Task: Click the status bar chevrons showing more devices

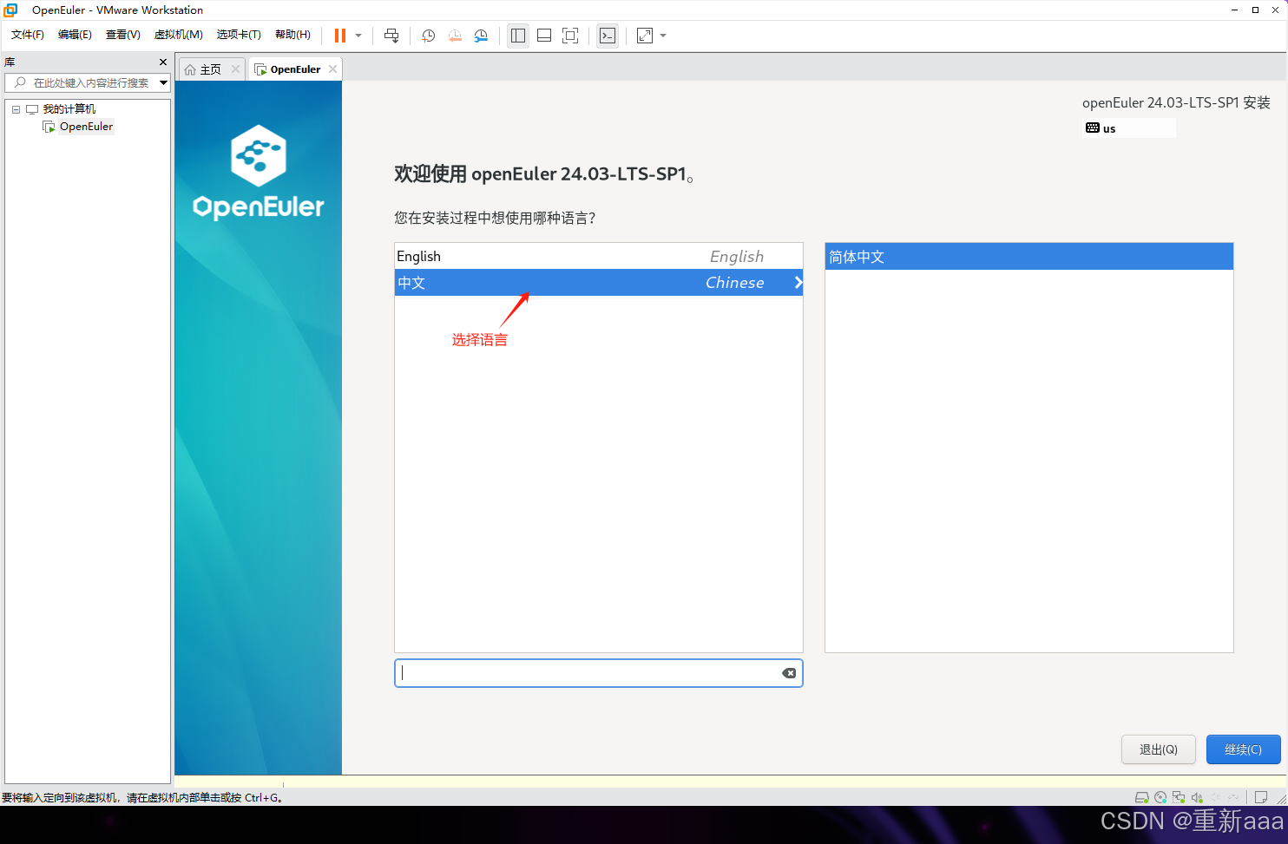Action: point(1233,797)
